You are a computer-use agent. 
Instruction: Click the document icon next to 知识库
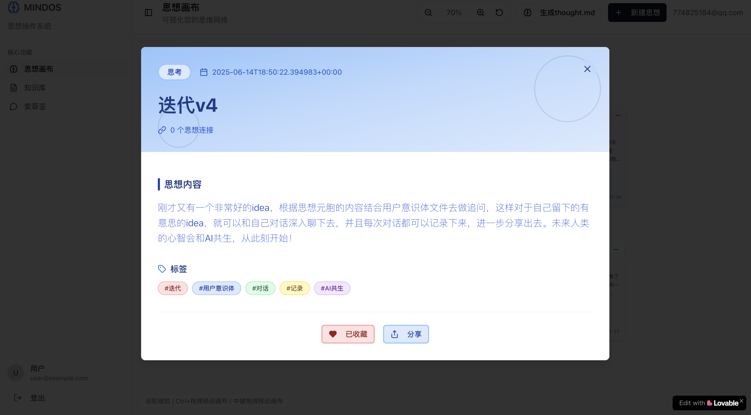[x=14, y=88]
